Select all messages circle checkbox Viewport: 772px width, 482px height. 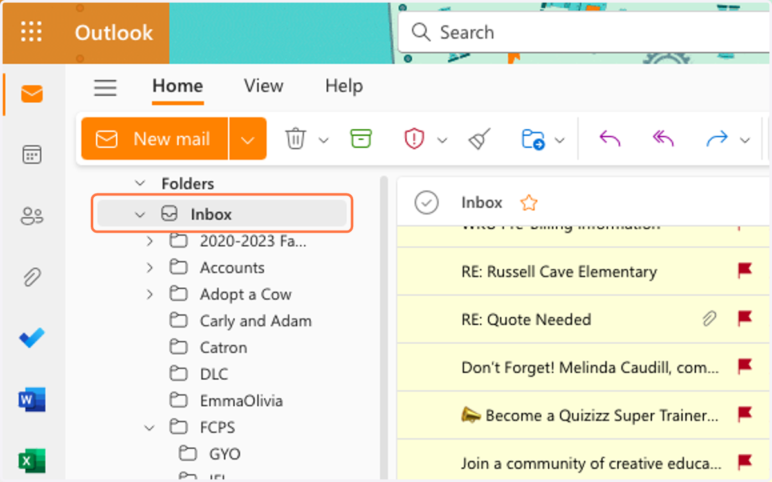click(427, 202)
